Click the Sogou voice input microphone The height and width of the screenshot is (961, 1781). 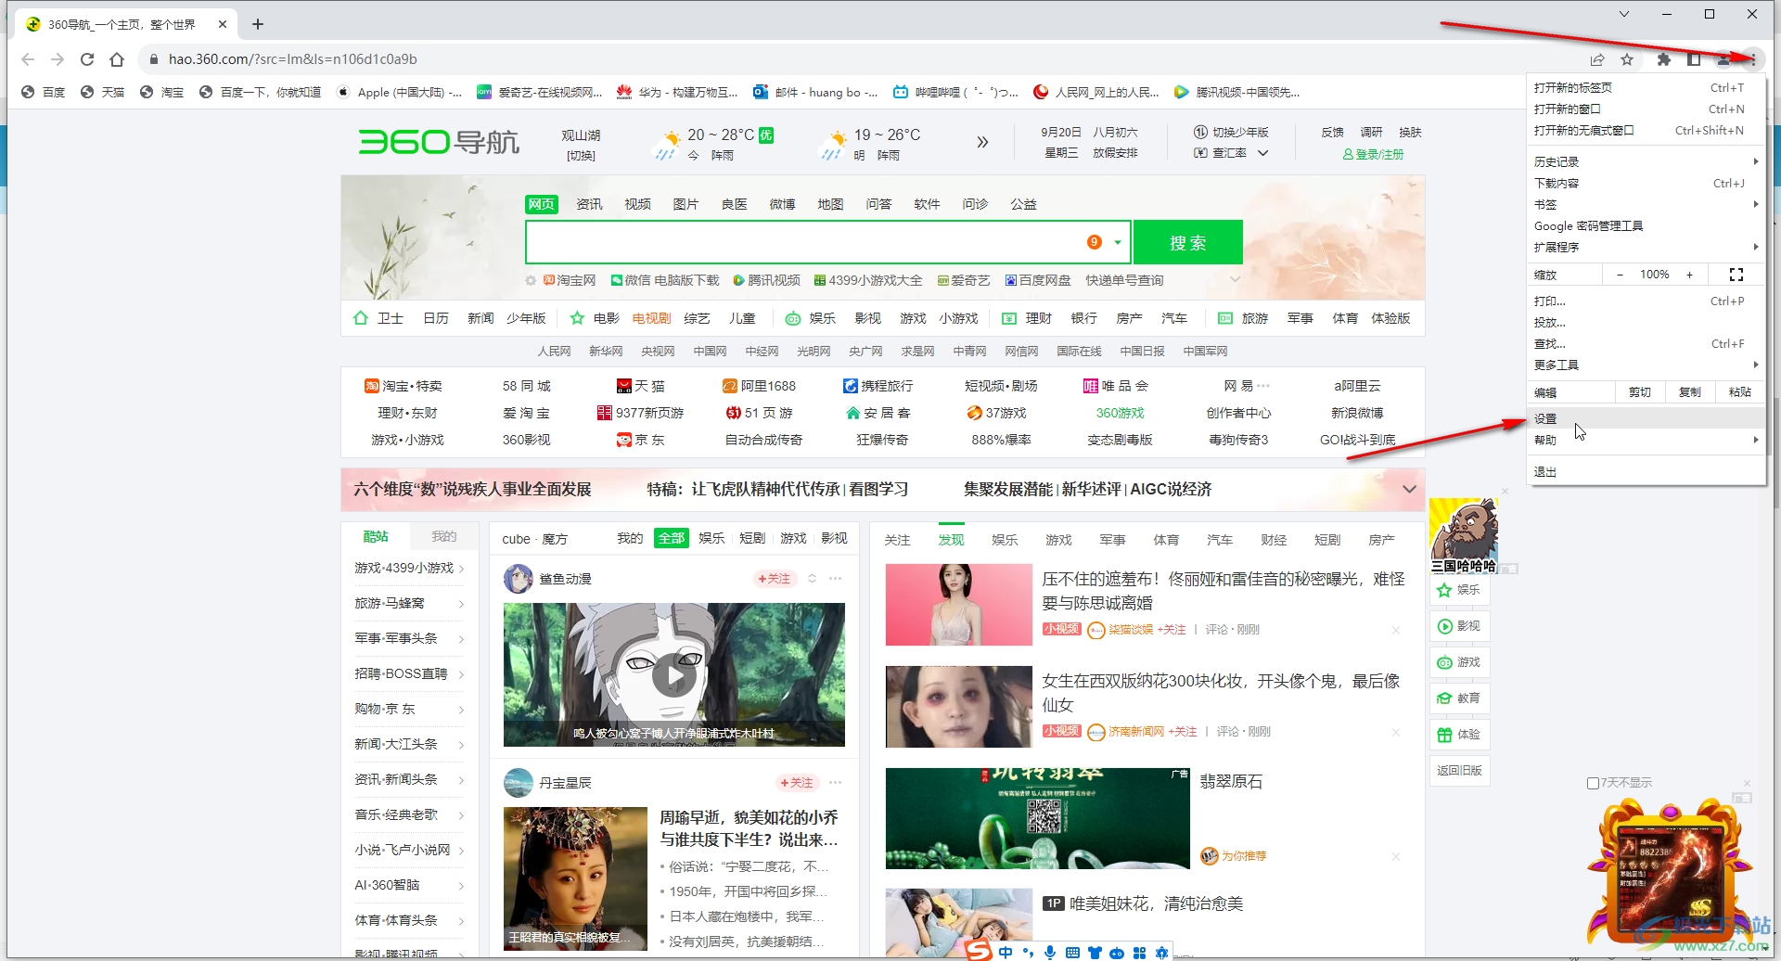[1050, 953]
